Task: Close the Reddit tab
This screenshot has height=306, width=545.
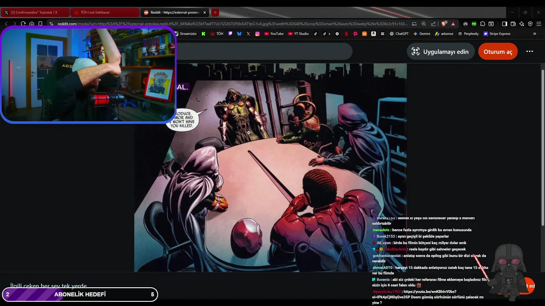Action: point(205,12)
